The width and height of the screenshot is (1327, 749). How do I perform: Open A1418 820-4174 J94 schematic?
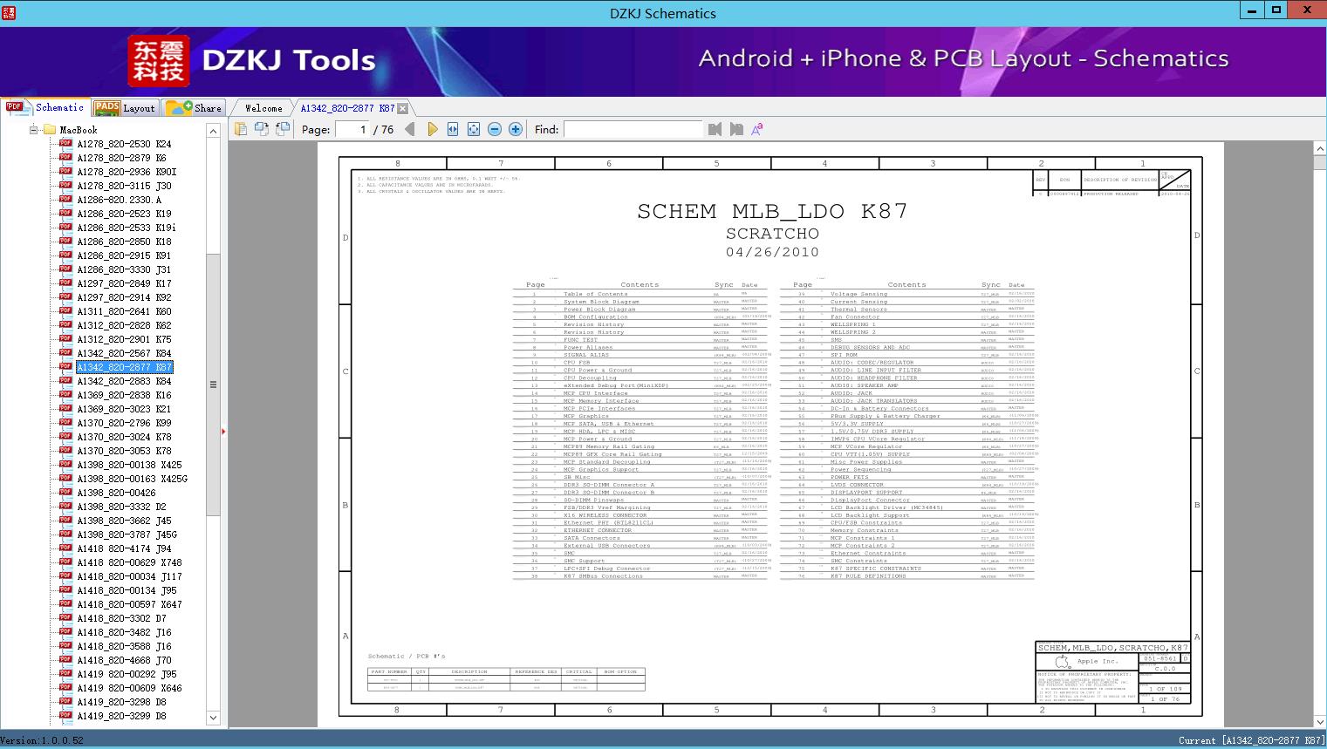point(124,548)
